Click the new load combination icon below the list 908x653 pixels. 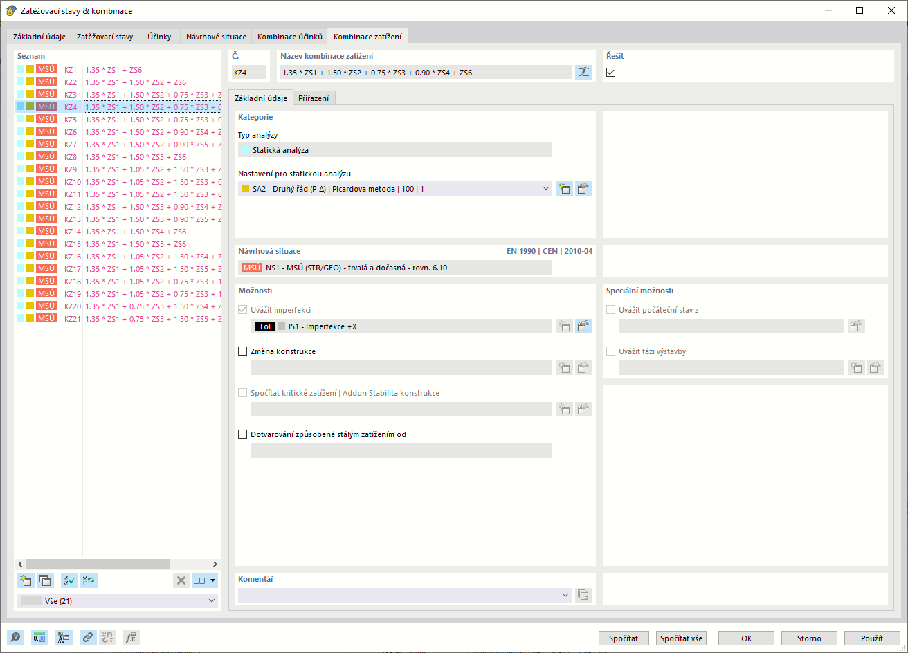pos(26,580)
